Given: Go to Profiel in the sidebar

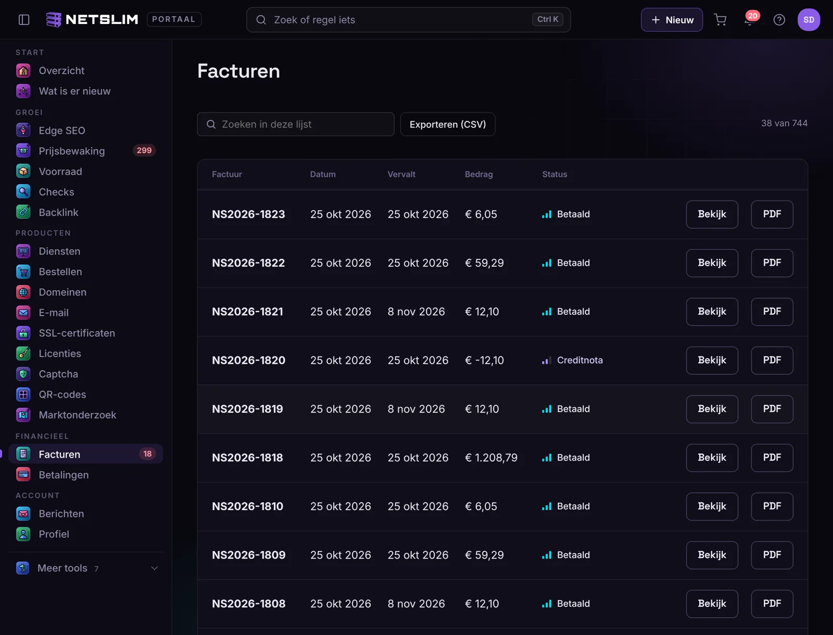Looking at the screenshot, I should [86, 534].
